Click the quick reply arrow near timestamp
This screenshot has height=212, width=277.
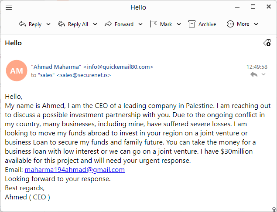tap(254, 74)
